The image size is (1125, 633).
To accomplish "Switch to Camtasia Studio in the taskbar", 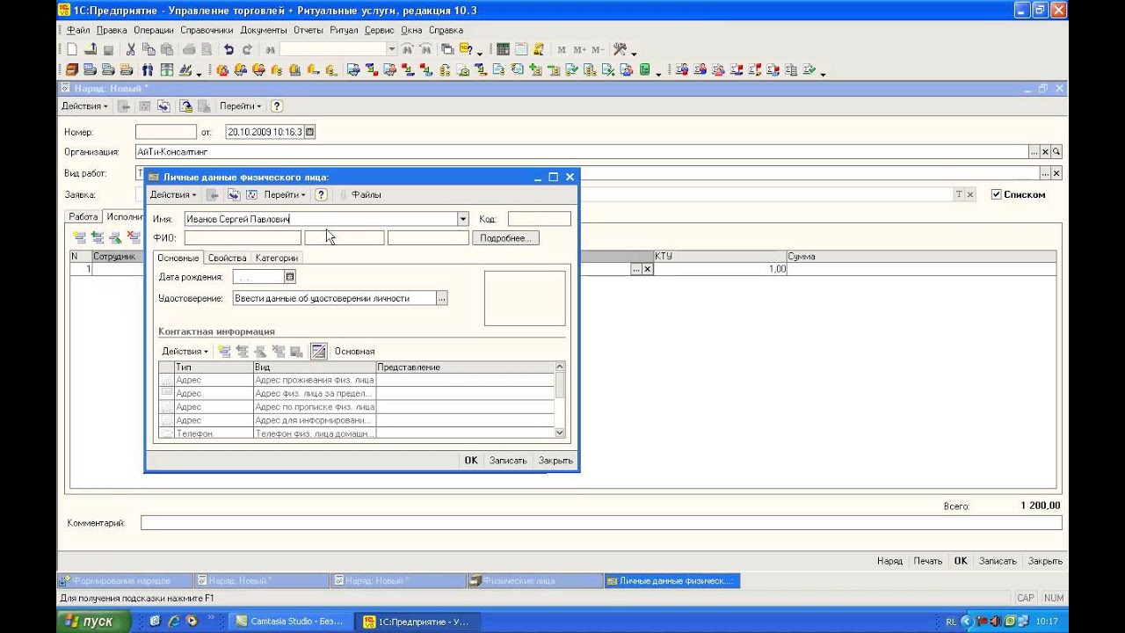I will [x=292, y=622].
